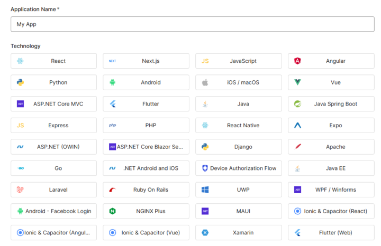This screenshot has height=246, width=381.
Task: Choose the Expo blue caret icon
Action: tap(297, 125)
